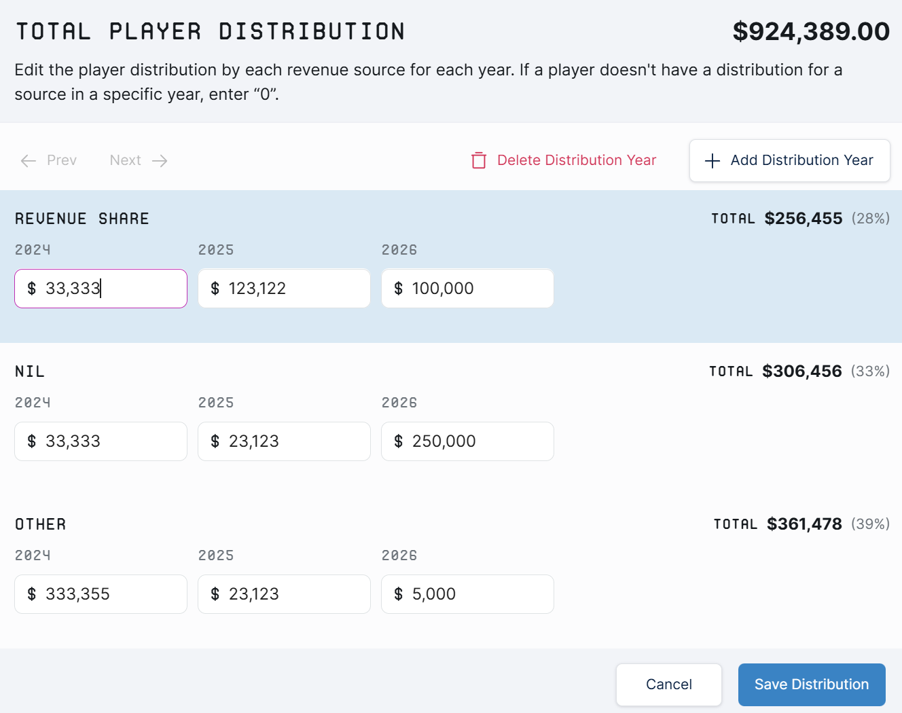Add a new Distribution Year

pyautogui.click(x=790, y=161)
